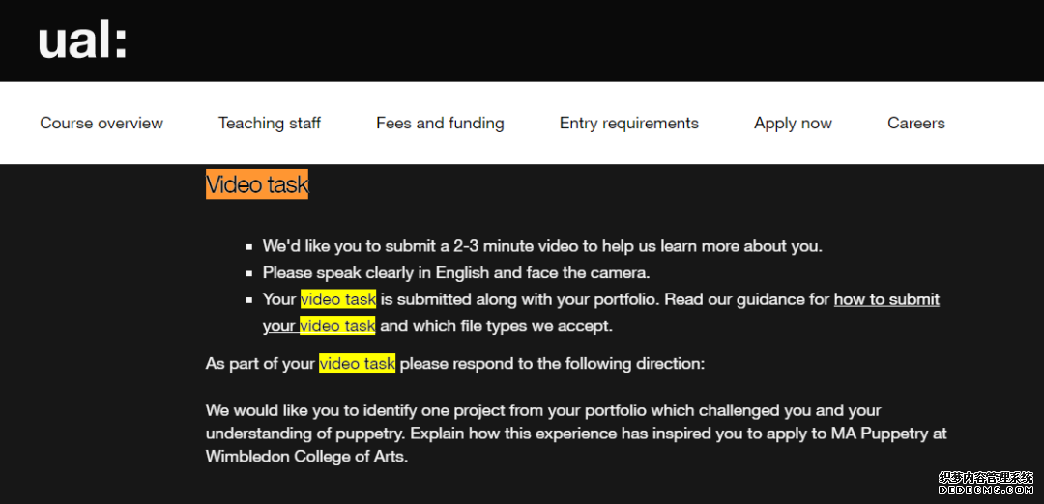
Task: Open the Course overview tab
Action: tap(101, 123)
